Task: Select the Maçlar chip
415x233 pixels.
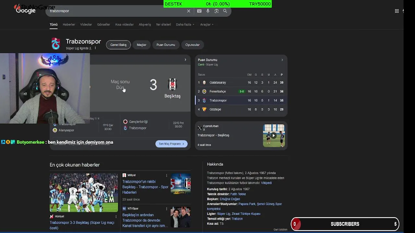Action: point(141,45)
